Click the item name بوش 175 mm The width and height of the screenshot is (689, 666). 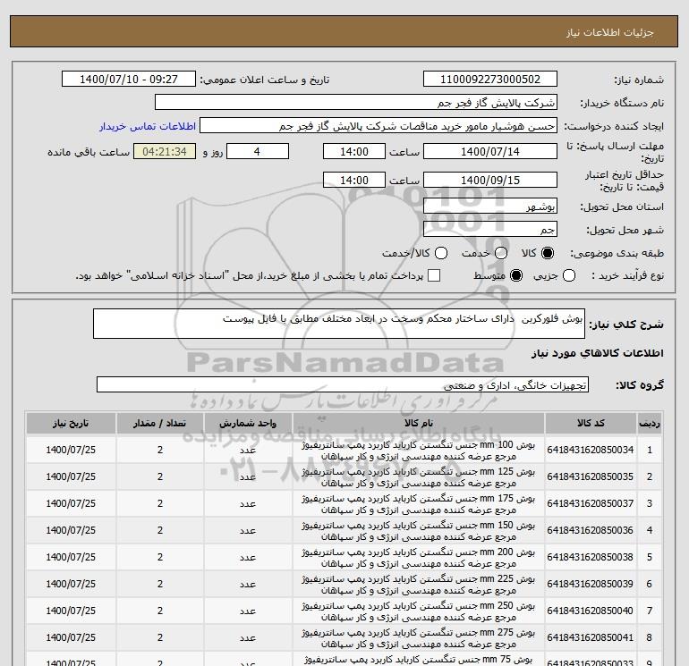point(419,504)
